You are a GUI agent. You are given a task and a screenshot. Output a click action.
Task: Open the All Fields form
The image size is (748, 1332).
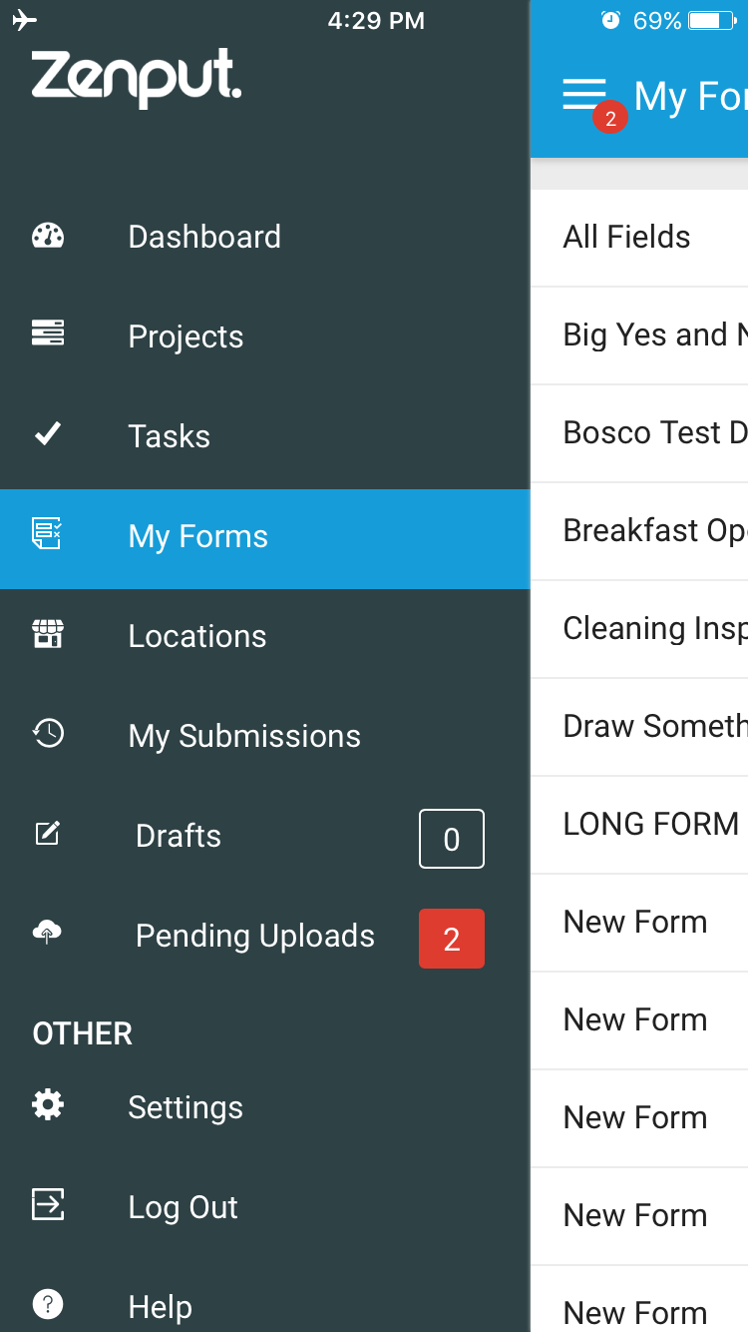[x=639, y=238]
